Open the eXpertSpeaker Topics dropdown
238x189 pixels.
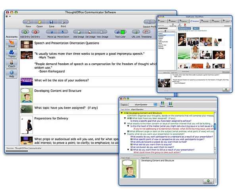point(143,105)
